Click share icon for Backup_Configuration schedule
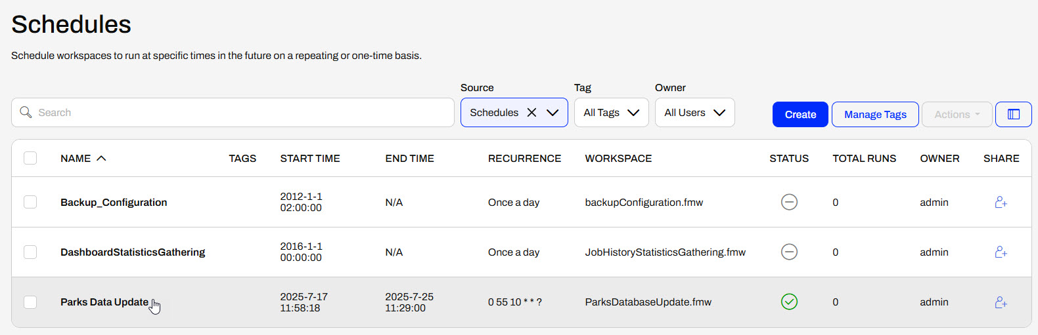This screenshot has height=335, width=1038. (1001, 203)
